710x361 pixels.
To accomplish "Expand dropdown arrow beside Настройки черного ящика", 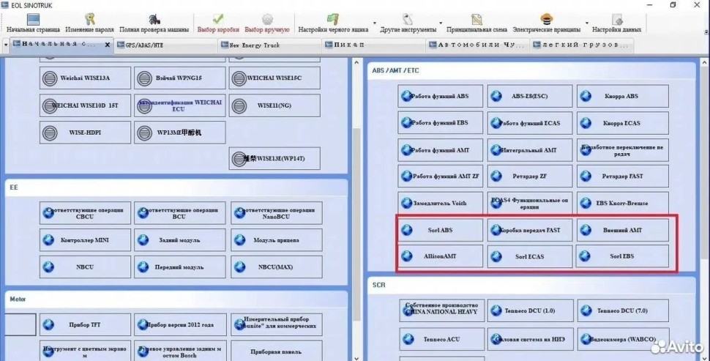I will coord(375,23).
